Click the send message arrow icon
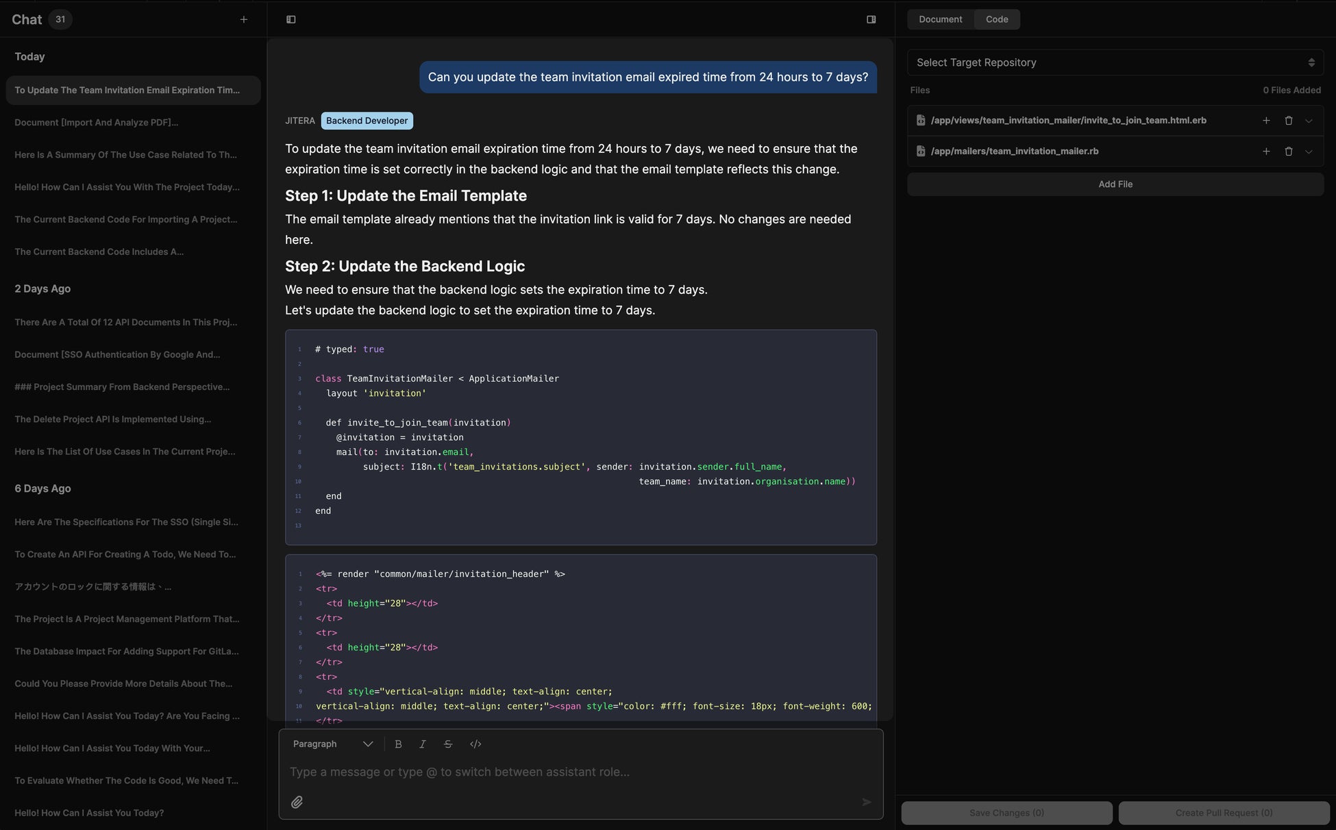This screenshot has width=1336, height=830. coord(866,802)
